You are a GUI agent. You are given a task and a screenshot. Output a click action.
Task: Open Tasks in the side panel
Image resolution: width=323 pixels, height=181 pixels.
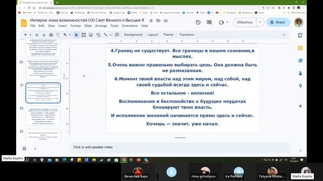point(300,60)
